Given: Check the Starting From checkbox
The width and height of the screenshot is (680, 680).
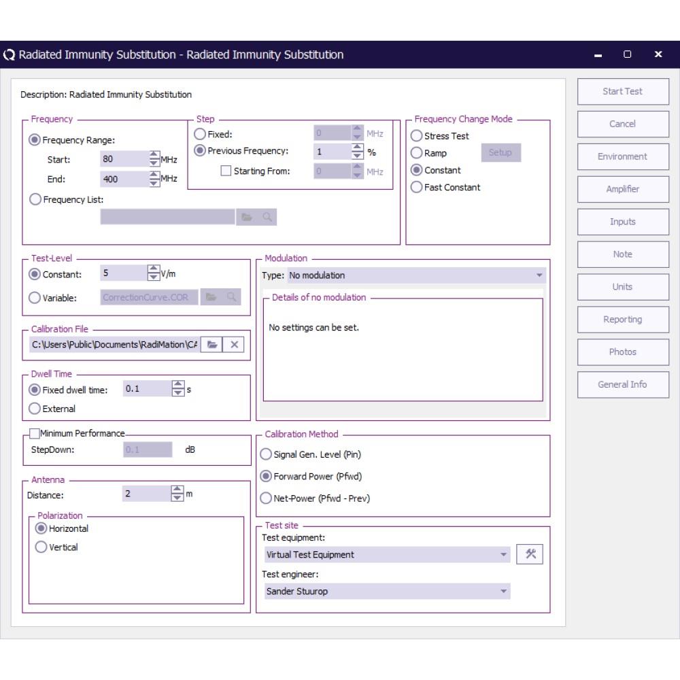Looking at the screenshot, I should 224,171.
